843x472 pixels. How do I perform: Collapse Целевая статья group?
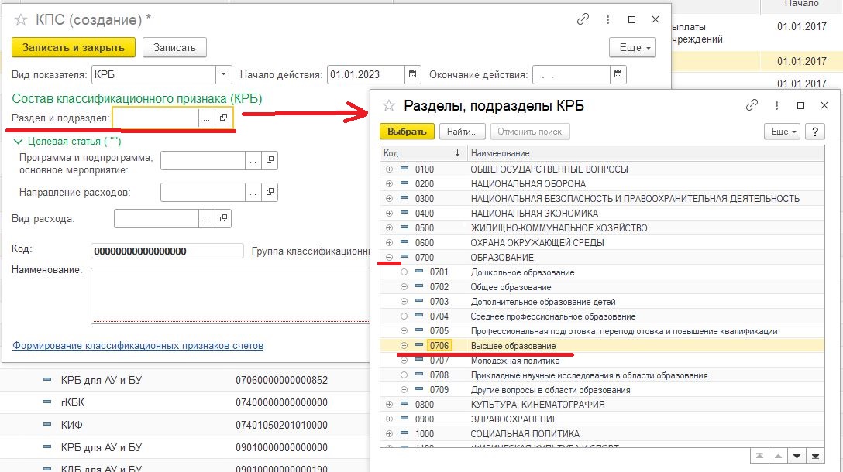pos(18,142)
